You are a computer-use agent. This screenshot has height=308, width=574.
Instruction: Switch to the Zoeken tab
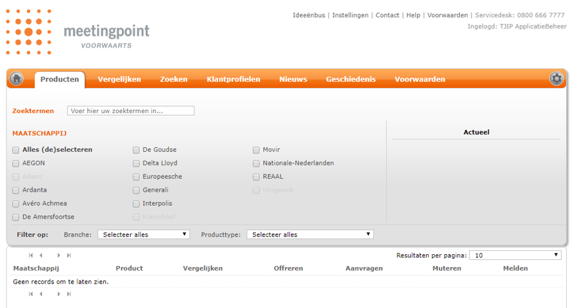point(173,79)
